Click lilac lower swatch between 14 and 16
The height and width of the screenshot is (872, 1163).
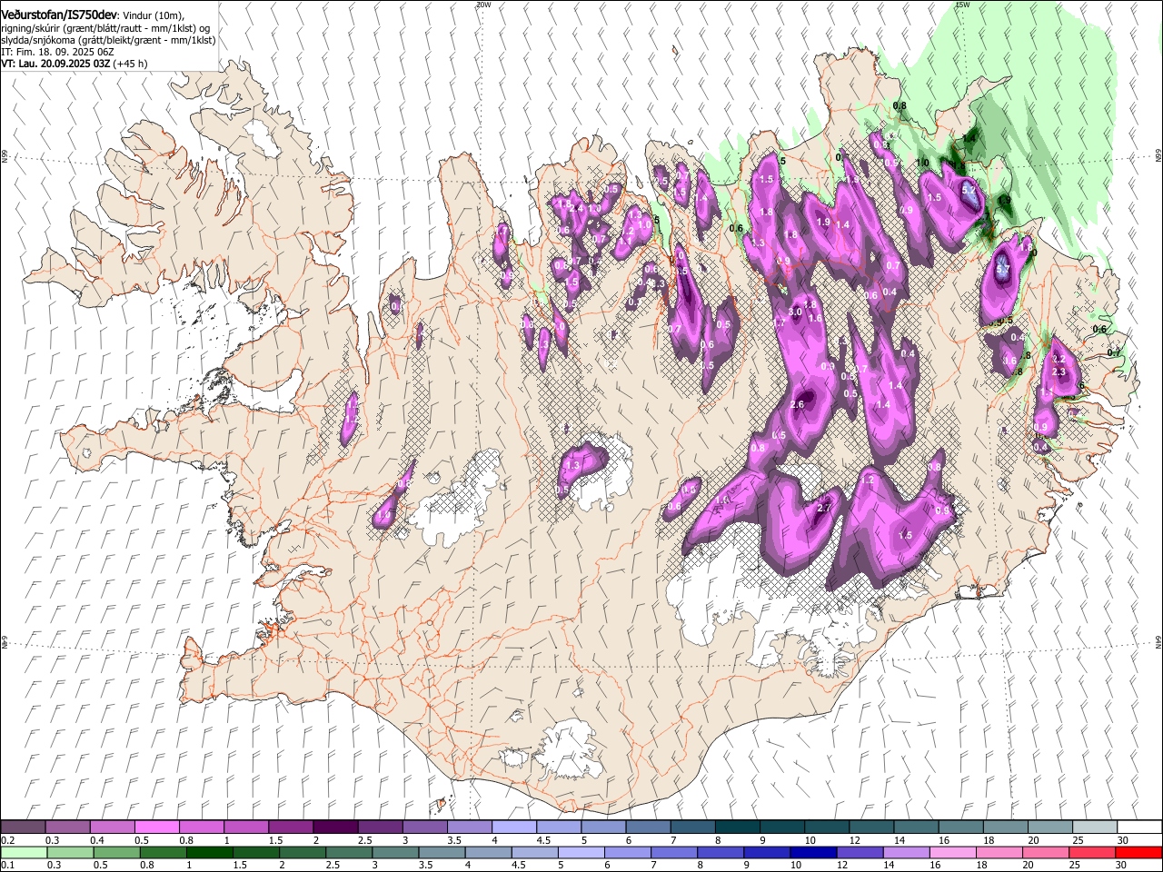tap(905, 852)
